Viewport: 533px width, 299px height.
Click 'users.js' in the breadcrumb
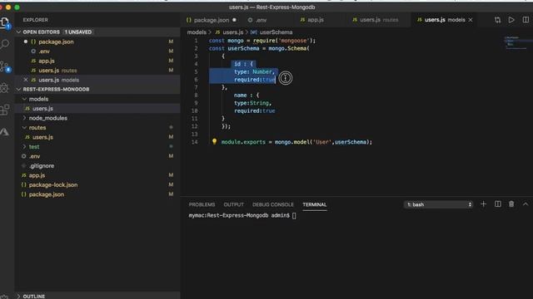[232, 32]
